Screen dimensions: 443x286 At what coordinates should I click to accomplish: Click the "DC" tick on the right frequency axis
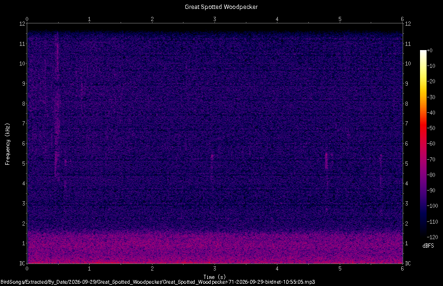point(408,264)
